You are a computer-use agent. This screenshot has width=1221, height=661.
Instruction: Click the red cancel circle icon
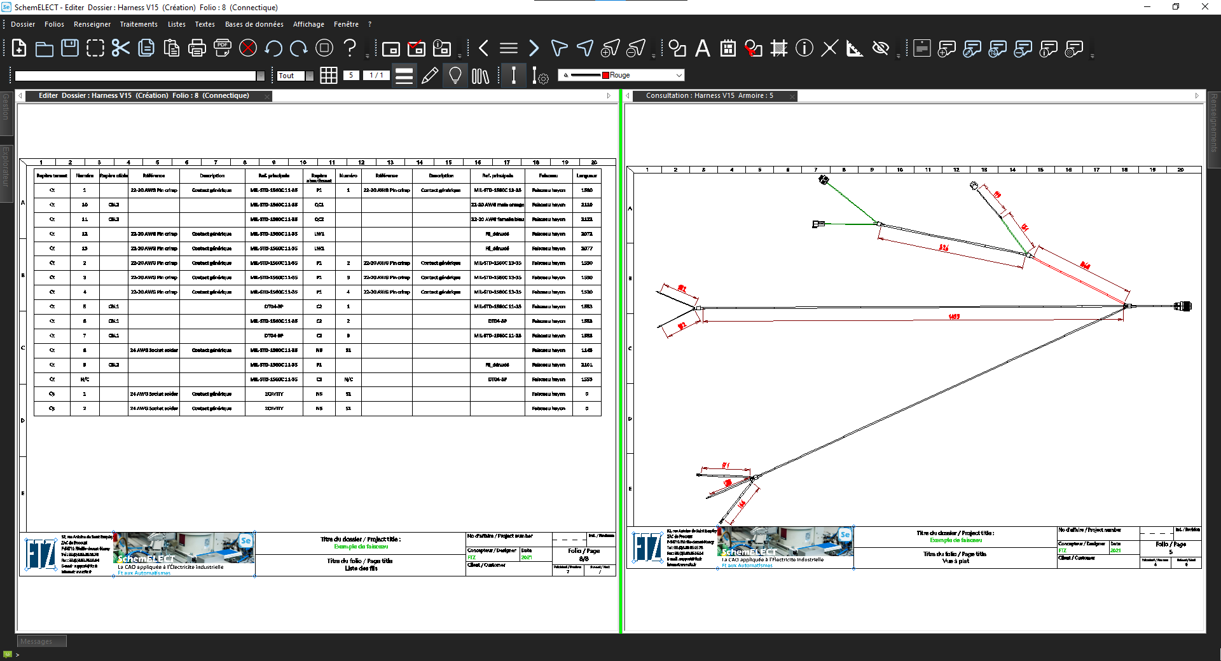point(248,48)
